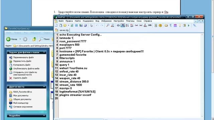Click underlined word Gta in background document
The width and height of the screenshot is (214, 120).
point(166,12)
